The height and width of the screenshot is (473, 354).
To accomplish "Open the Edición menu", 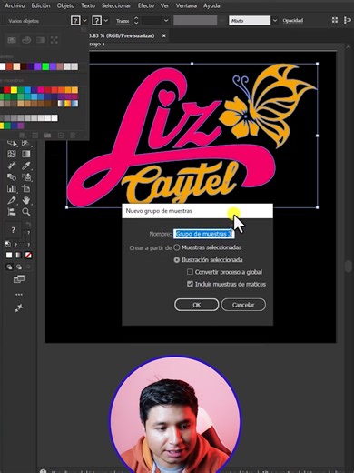I will pos(41,5).
